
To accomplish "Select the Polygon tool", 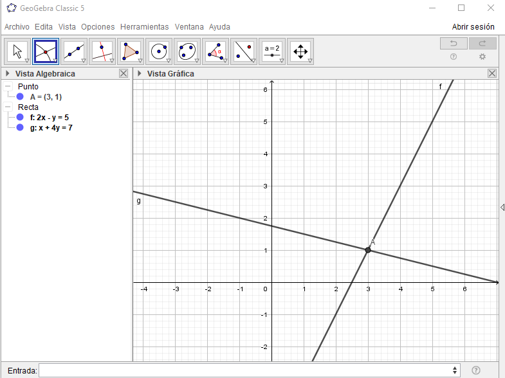I will point(131,51).
